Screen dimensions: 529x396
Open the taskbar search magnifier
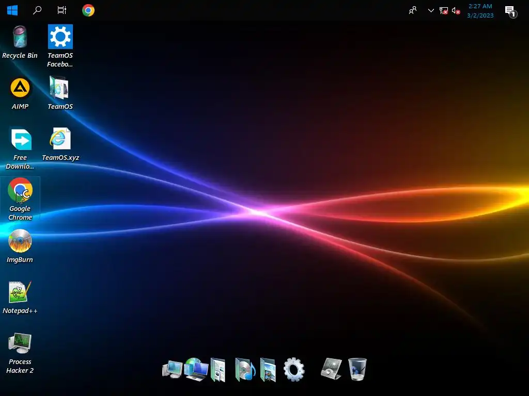point(37,10)
